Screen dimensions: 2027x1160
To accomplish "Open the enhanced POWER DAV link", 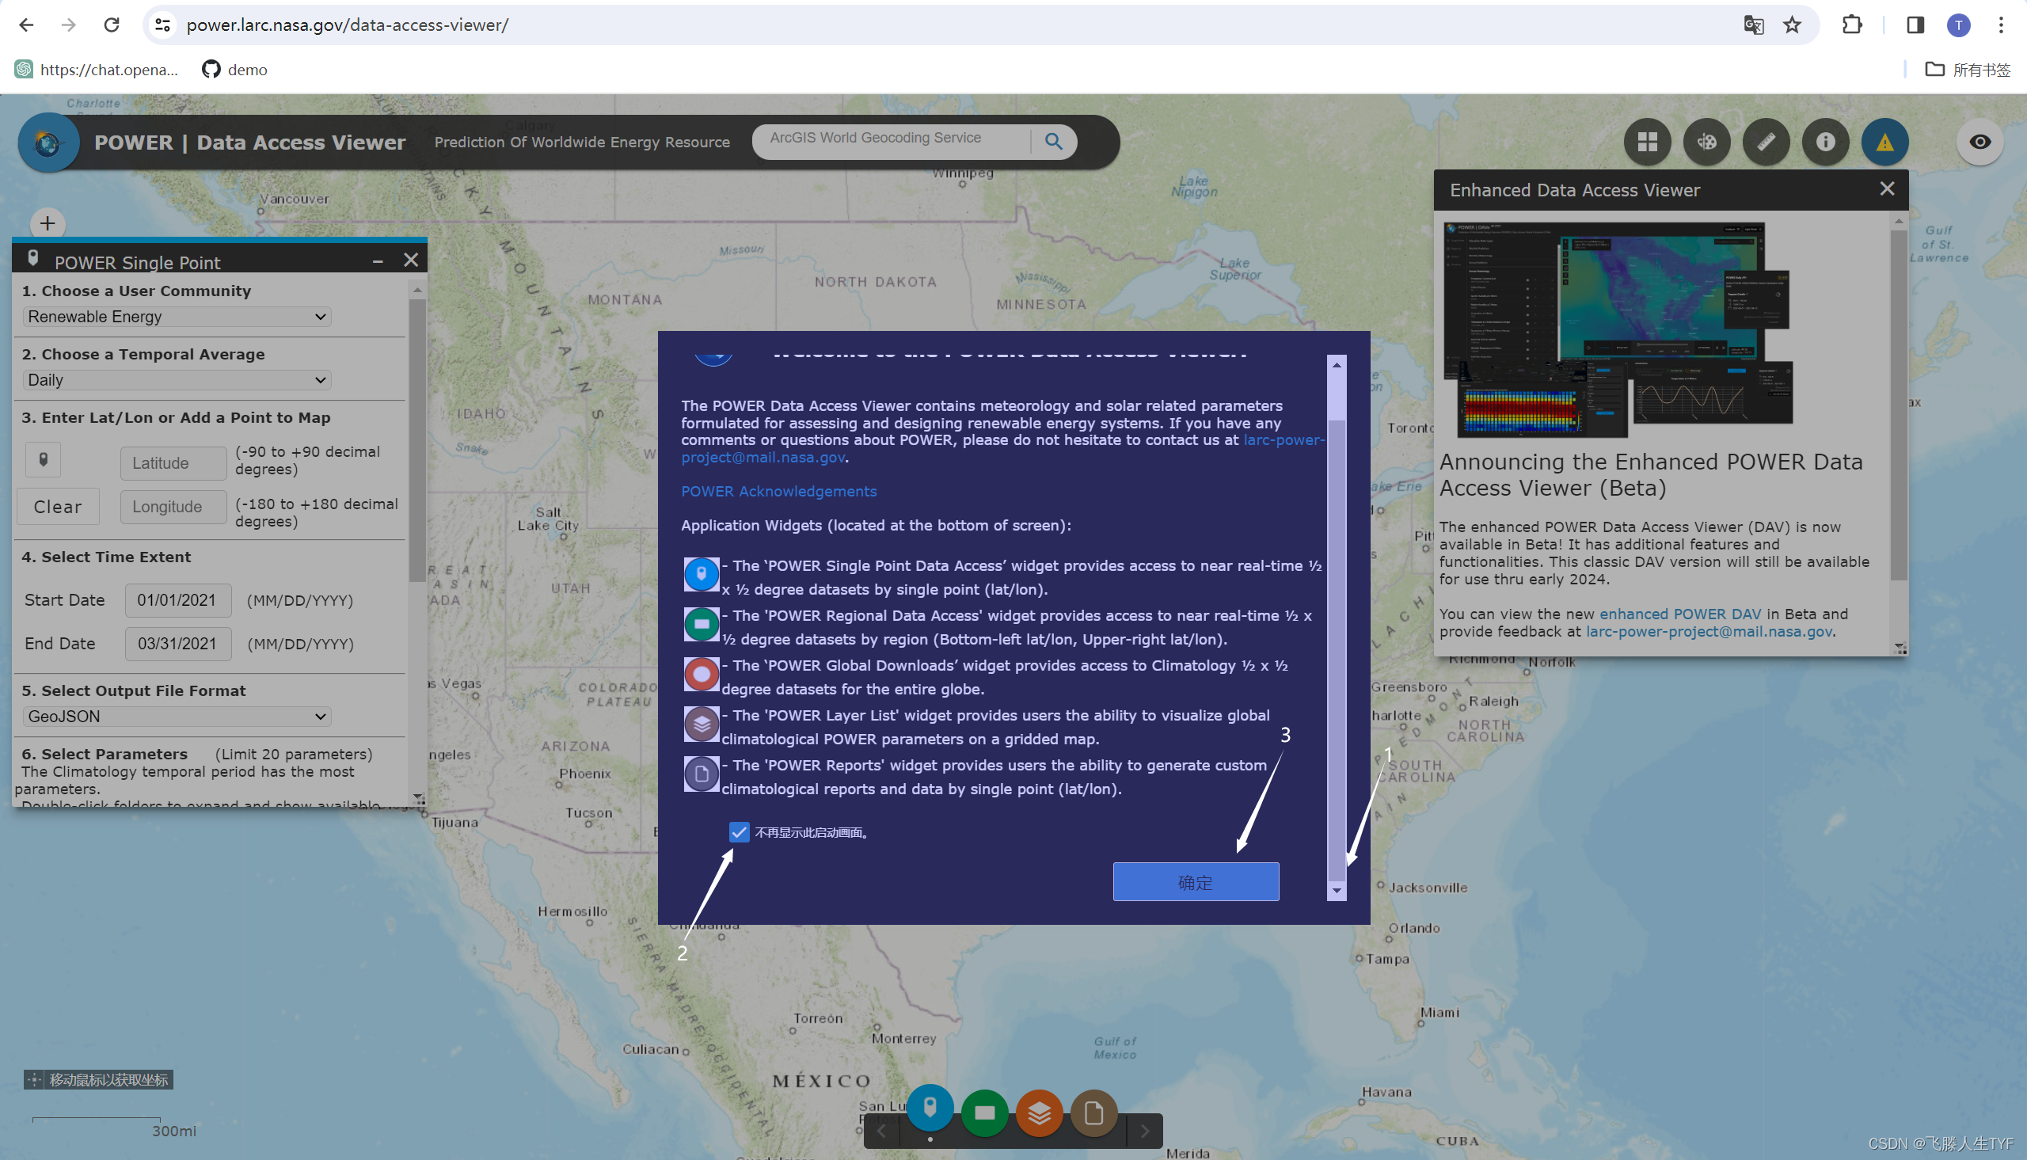I will pyautogui.click(x=1680, y=614).
